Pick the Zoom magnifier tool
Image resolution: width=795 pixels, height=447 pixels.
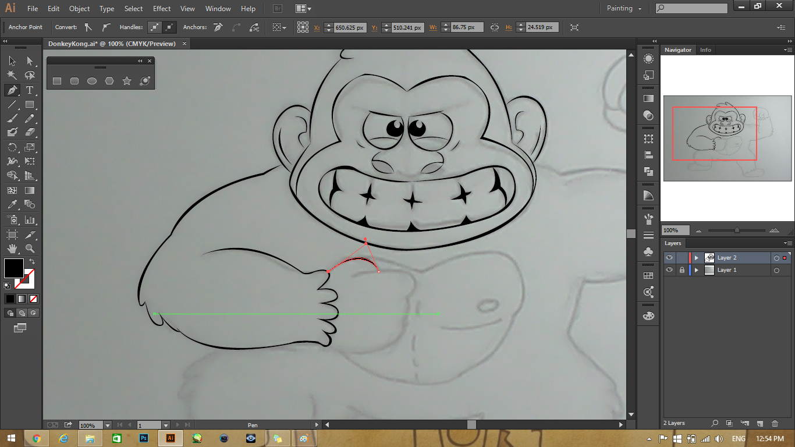(30, 249)
